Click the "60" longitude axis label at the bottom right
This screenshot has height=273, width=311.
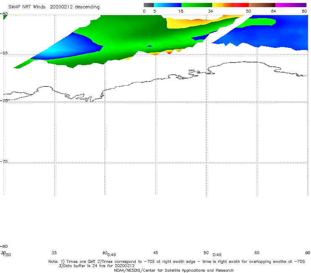pyautogui.click(x=308, y=252)
